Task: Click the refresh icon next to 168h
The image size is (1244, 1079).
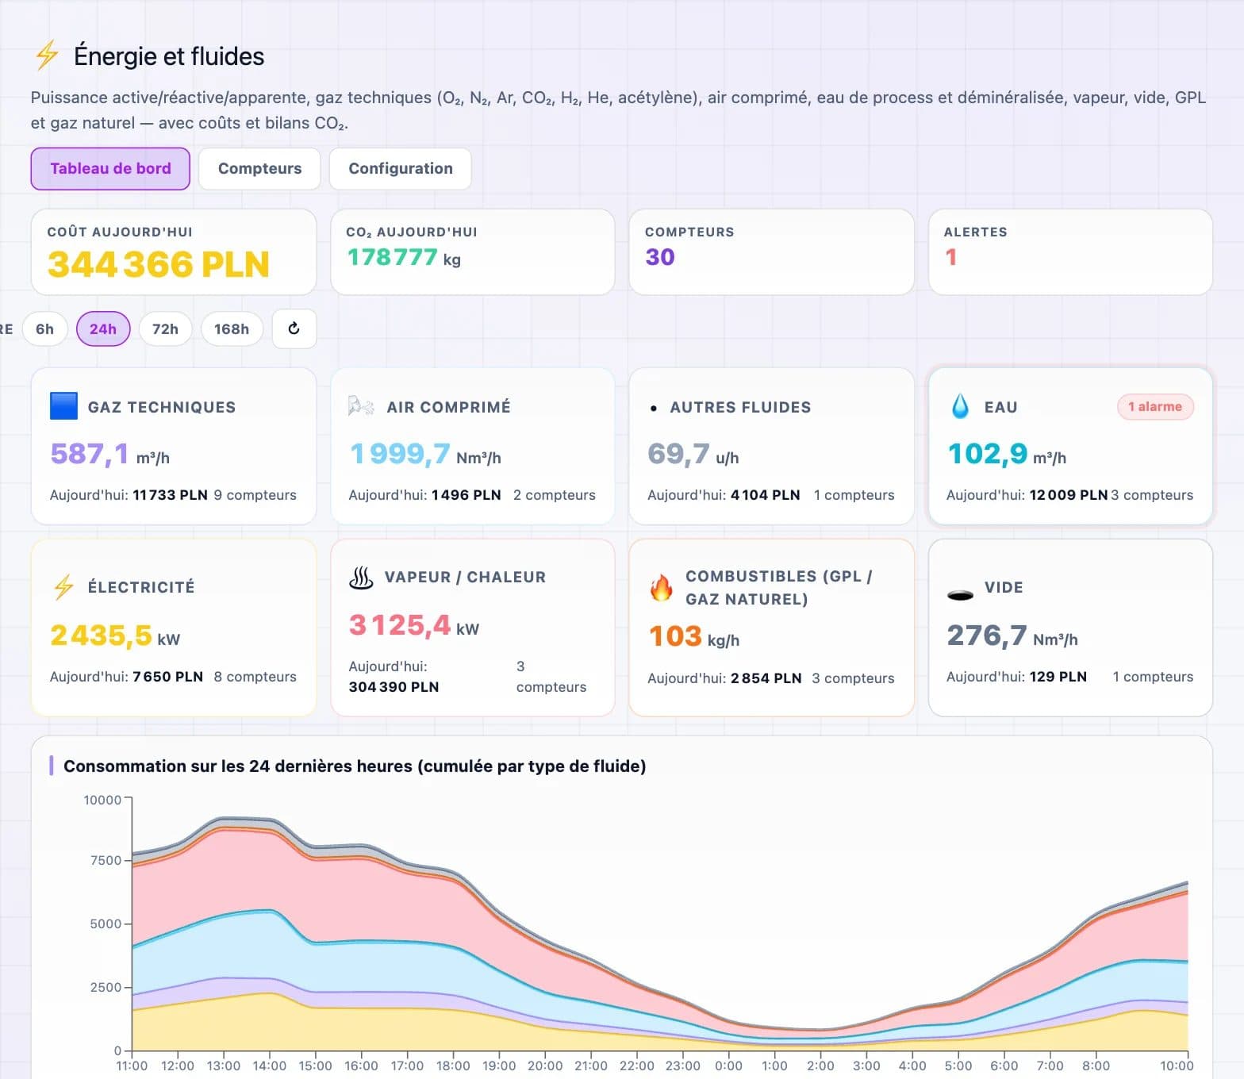Action: point(294,328)
